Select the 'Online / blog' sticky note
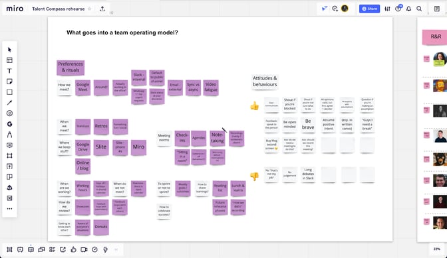 (82, 166)
